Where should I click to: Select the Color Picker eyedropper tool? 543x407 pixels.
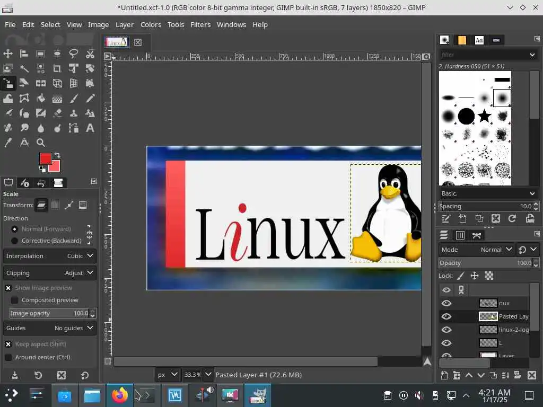(7, 143)
